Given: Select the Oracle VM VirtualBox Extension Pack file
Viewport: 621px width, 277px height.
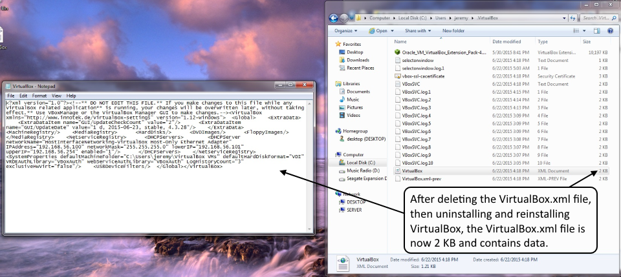Looking at the screenshot, I should coord(442,52).
